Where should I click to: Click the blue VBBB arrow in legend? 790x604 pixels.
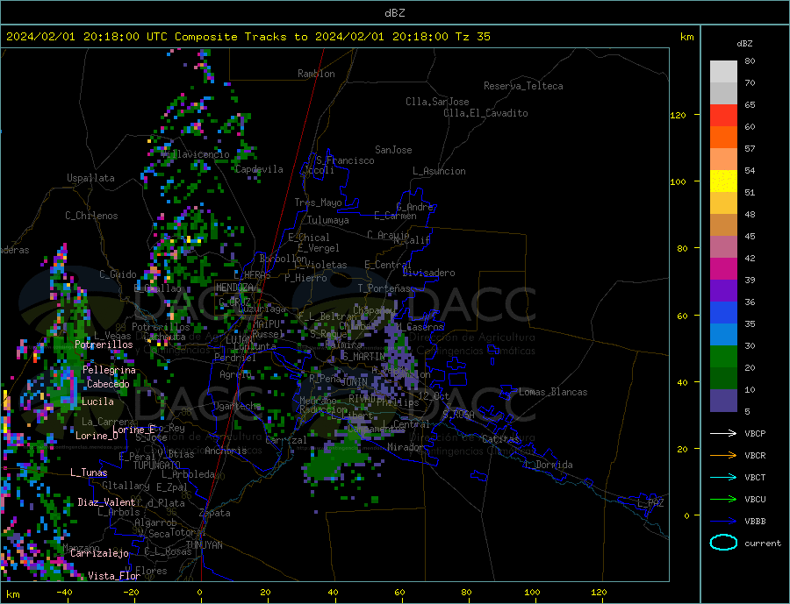coord(725,521)
